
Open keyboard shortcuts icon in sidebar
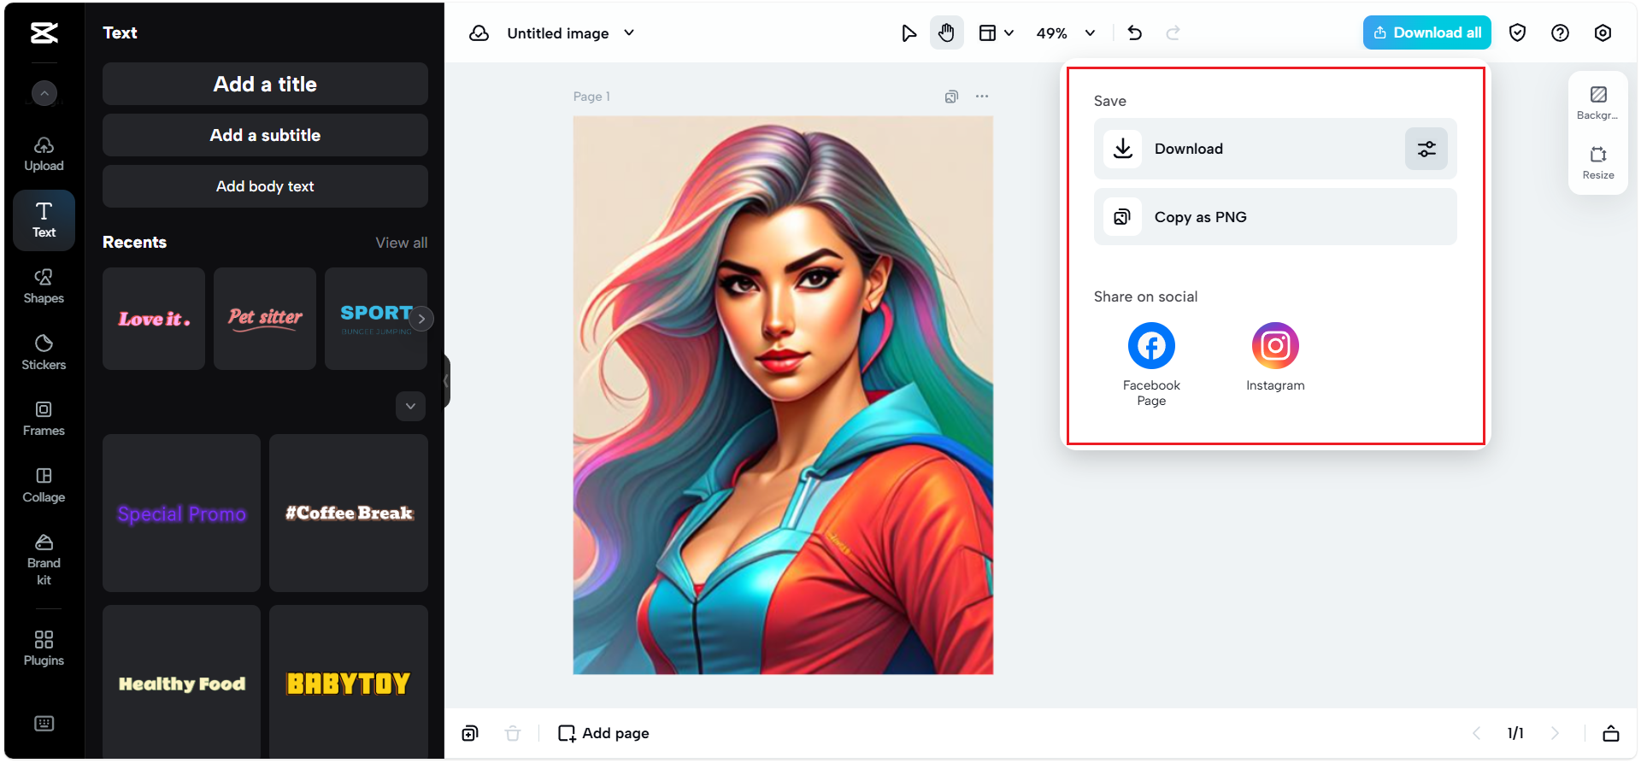pyautogui.click(x=44, y=724)
